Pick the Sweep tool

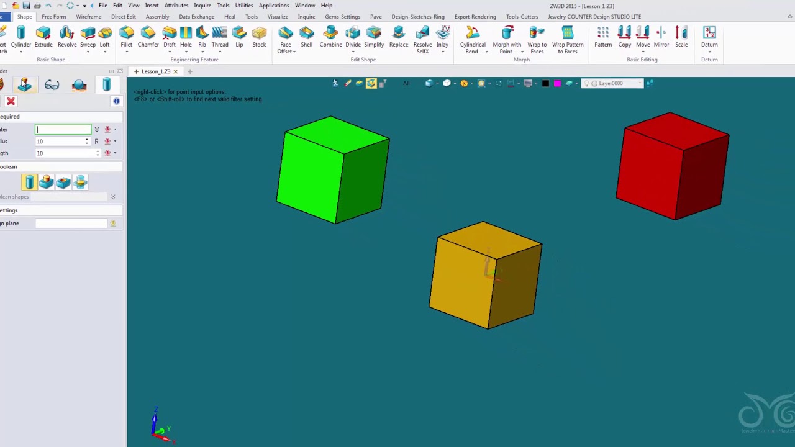tap(88, 37)
